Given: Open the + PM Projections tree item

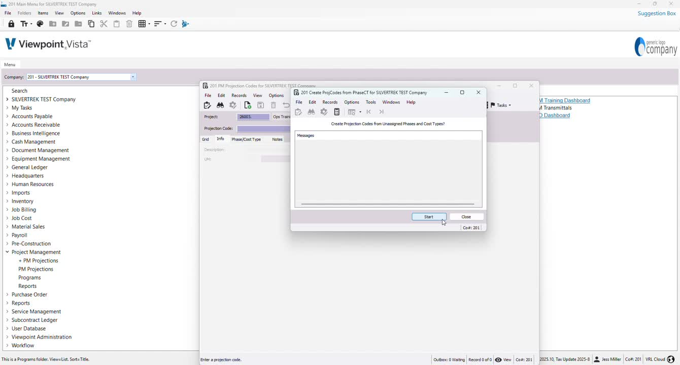Looking at the screenshot, I should point(38,261).
